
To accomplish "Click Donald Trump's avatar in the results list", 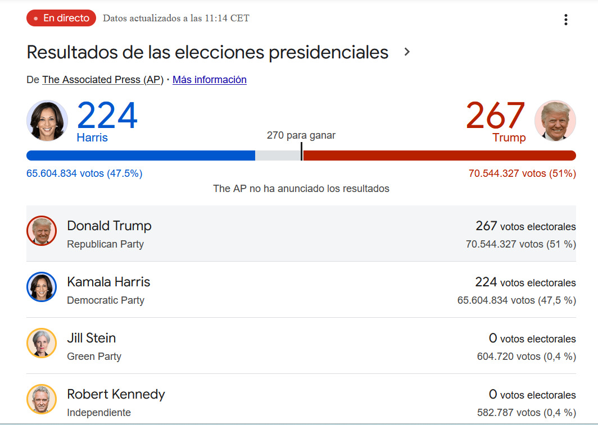I will tap(42, 231).
